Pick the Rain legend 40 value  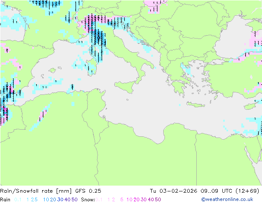[67, 200]
